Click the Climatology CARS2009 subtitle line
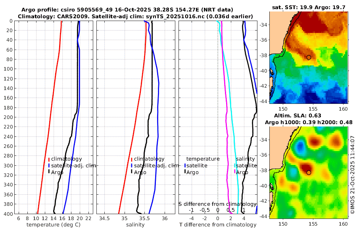Screen dimensions: 357x230 coord(135,16)
